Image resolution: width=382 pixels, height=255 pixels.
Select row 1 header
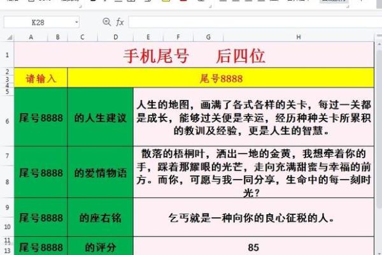click(7, 55)
